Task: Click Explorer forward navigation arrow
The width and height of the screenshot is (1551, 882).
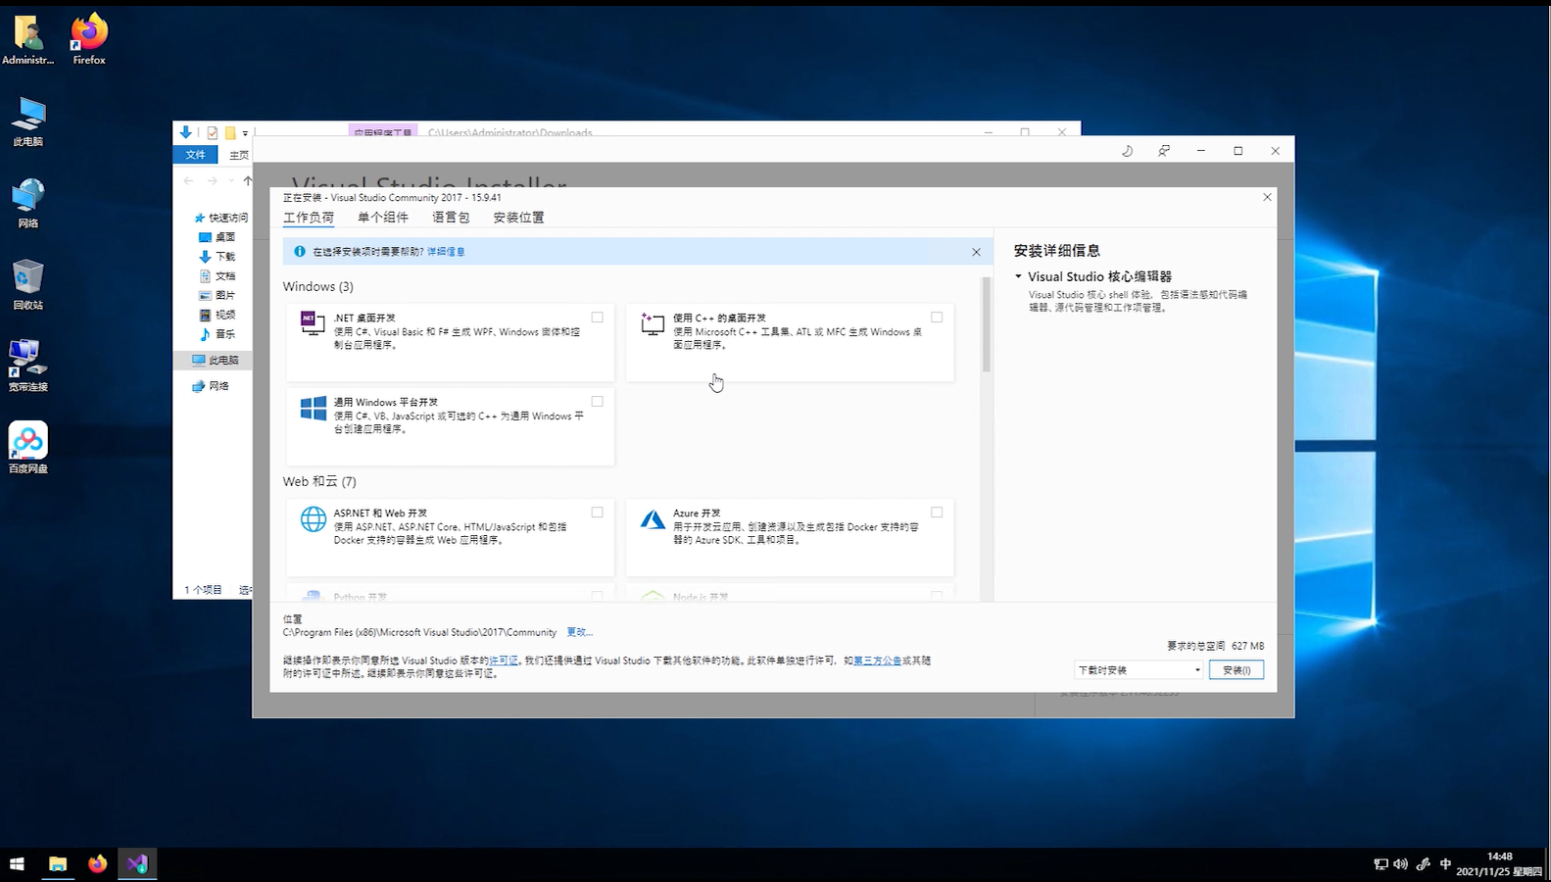Action: (x=212, y=181)
